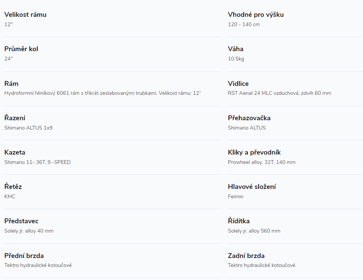Click the Velikost rámu heading
The width and height of the screenshot is (363, 280).
[x=25, y=15]
